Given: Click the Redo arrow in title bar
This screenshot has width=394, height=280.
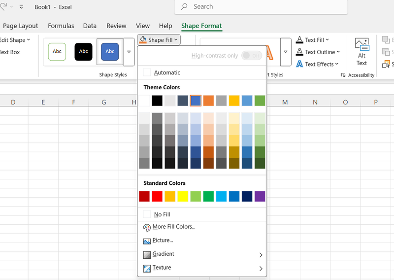Looking at the screenshot, I should point(3,7).
